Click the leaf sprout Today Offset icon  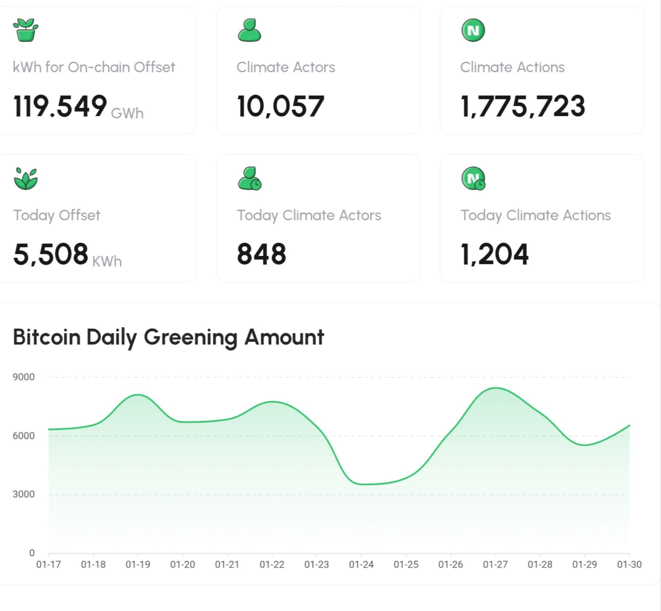click(x=25, y=178)
